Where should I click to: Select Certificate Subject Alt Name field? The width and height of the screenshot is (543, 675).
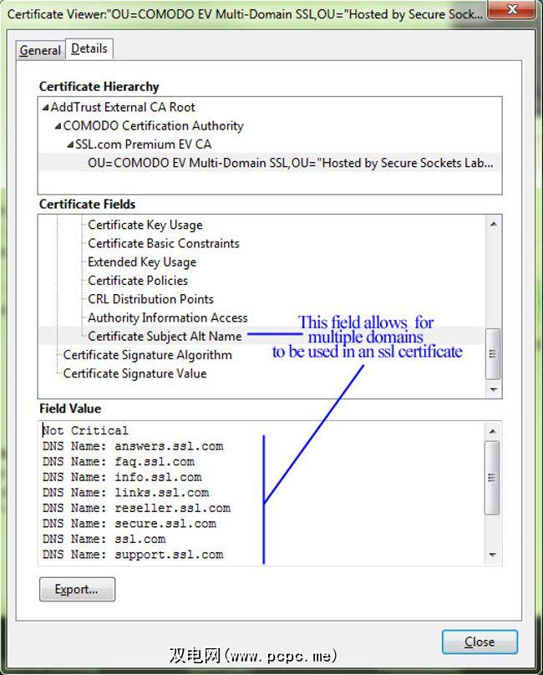(x=165, y=336)
